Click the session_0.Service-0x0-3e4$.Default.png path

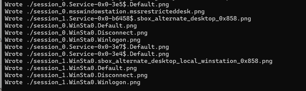pos(97,54)
